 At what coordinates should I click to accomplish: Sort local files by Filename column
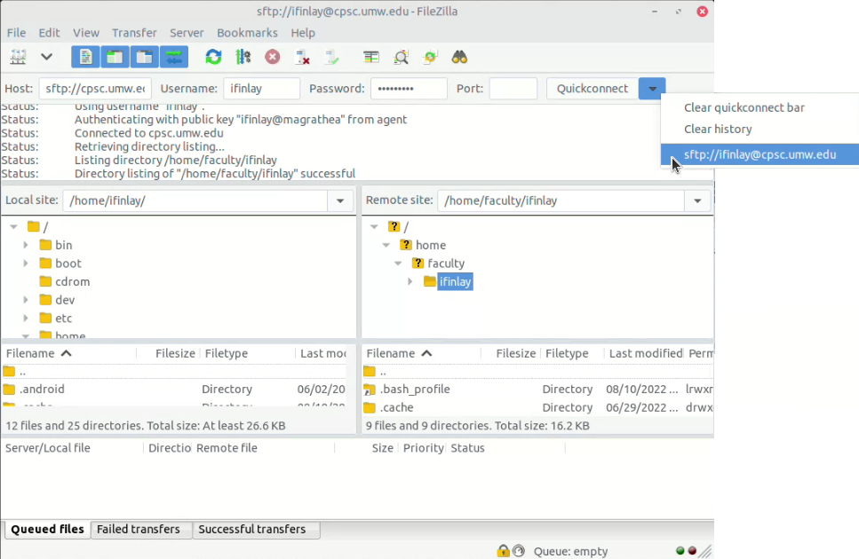coord(68,353)
